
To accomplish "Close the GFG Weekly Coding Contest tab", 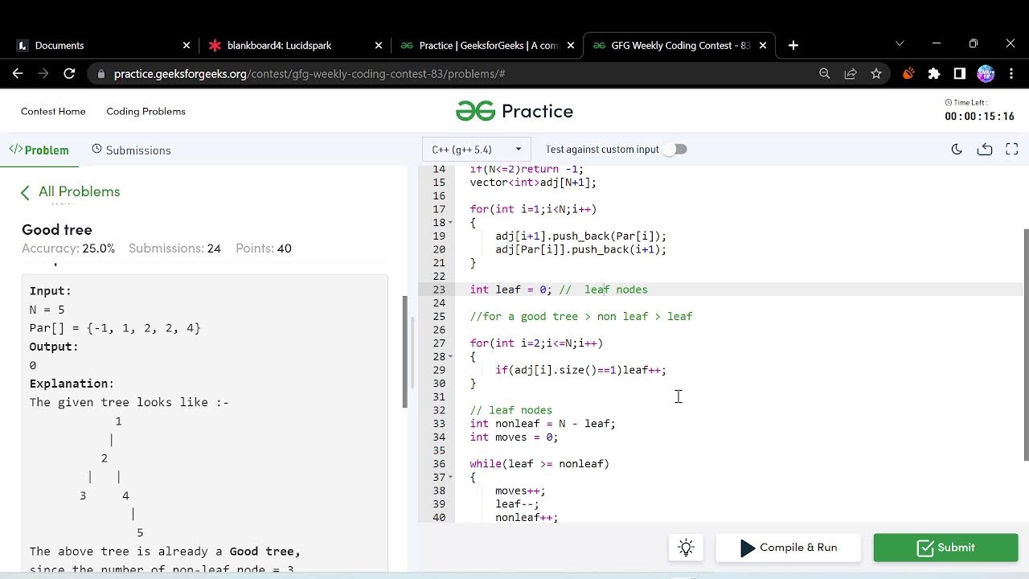I will coord(763,45).
